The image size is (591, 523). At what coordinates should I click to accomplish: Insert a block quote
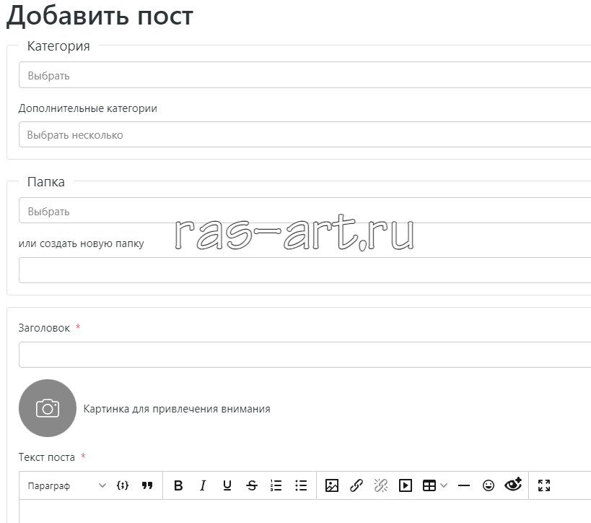[x=147, y=485]
